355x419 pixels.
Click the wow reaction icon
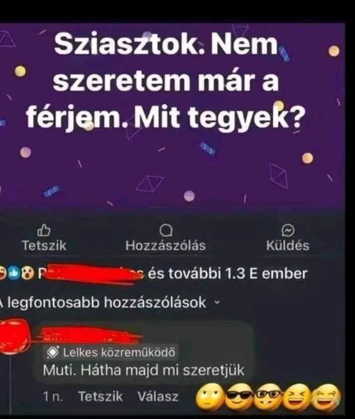tap(28, 273)
